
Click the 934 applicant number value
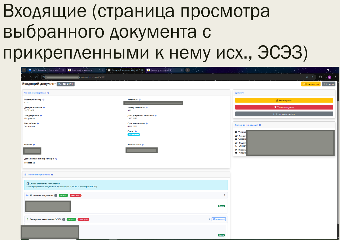(x=129, y=110)
